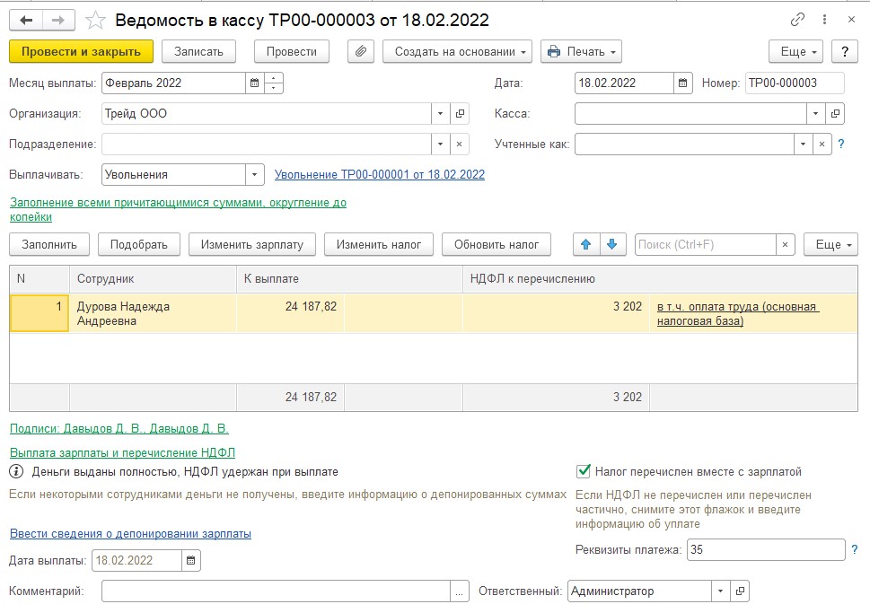Click the Комментарий input field
The height and width of the screenshot is (613, 870).
pos(276,591)
